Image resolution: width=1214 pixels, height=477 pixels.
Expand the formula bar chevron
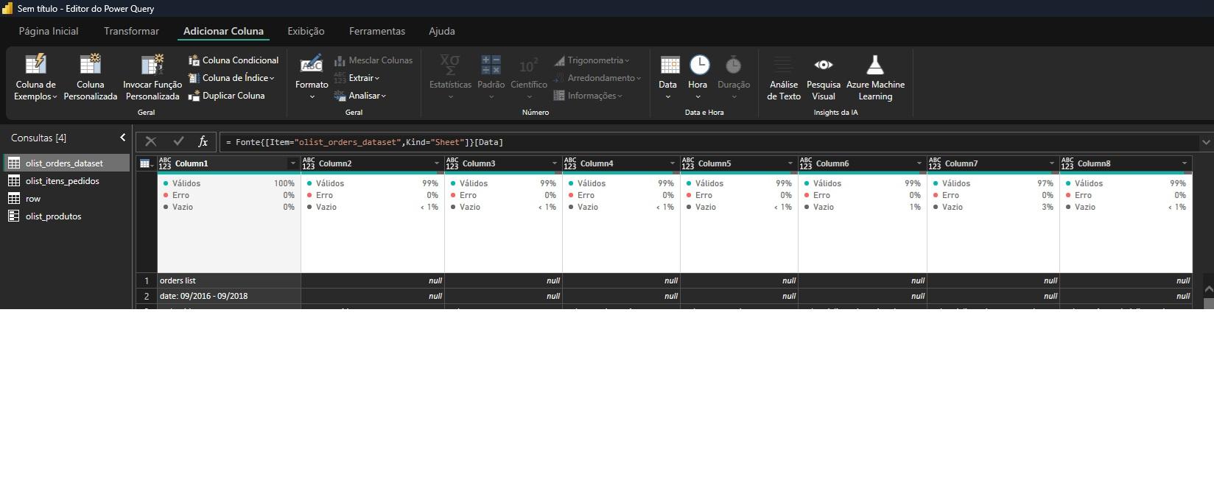pos(1206,142)
